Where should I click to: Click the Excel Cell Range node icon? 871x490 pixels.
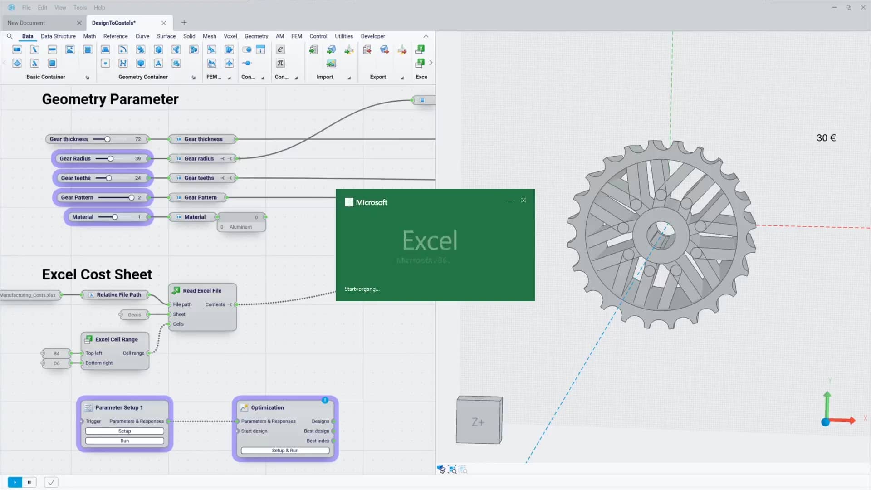[88, 339]
